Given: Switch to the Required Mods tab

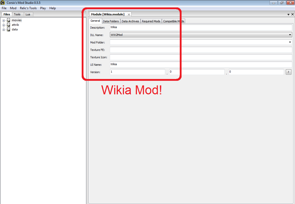Looking at the screenshot, I should [x=151, y=21].
